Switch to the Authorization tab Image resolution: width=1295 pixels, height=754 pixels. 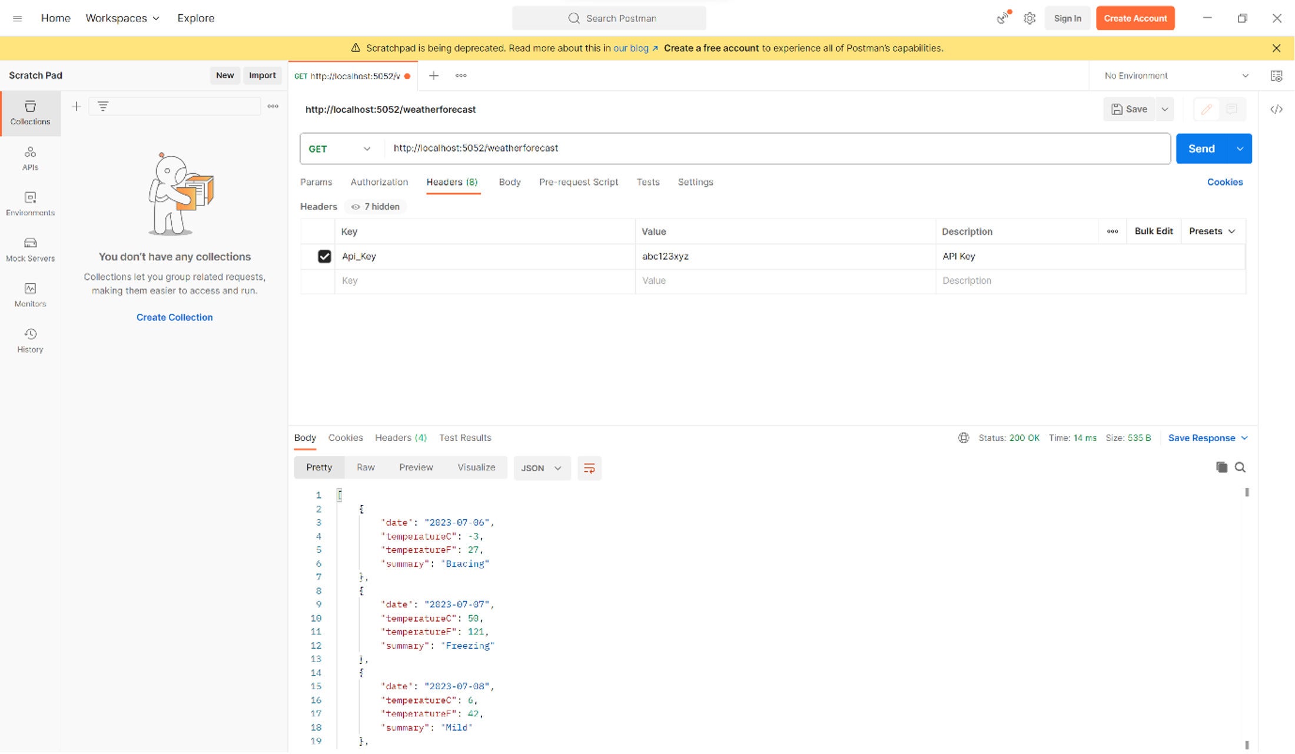click(379, 182)
